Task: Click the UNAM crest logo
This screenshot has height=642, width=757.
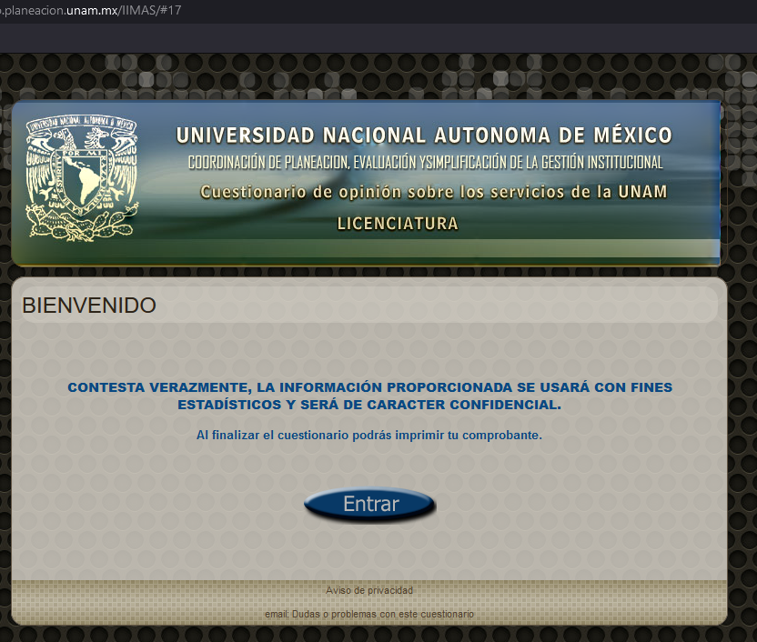Action: [x=82, y=177]
